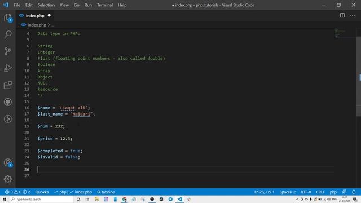The height and width of the screenshot is (203, 361).
Task: Split the editor to the right
Action: (342, 15)
